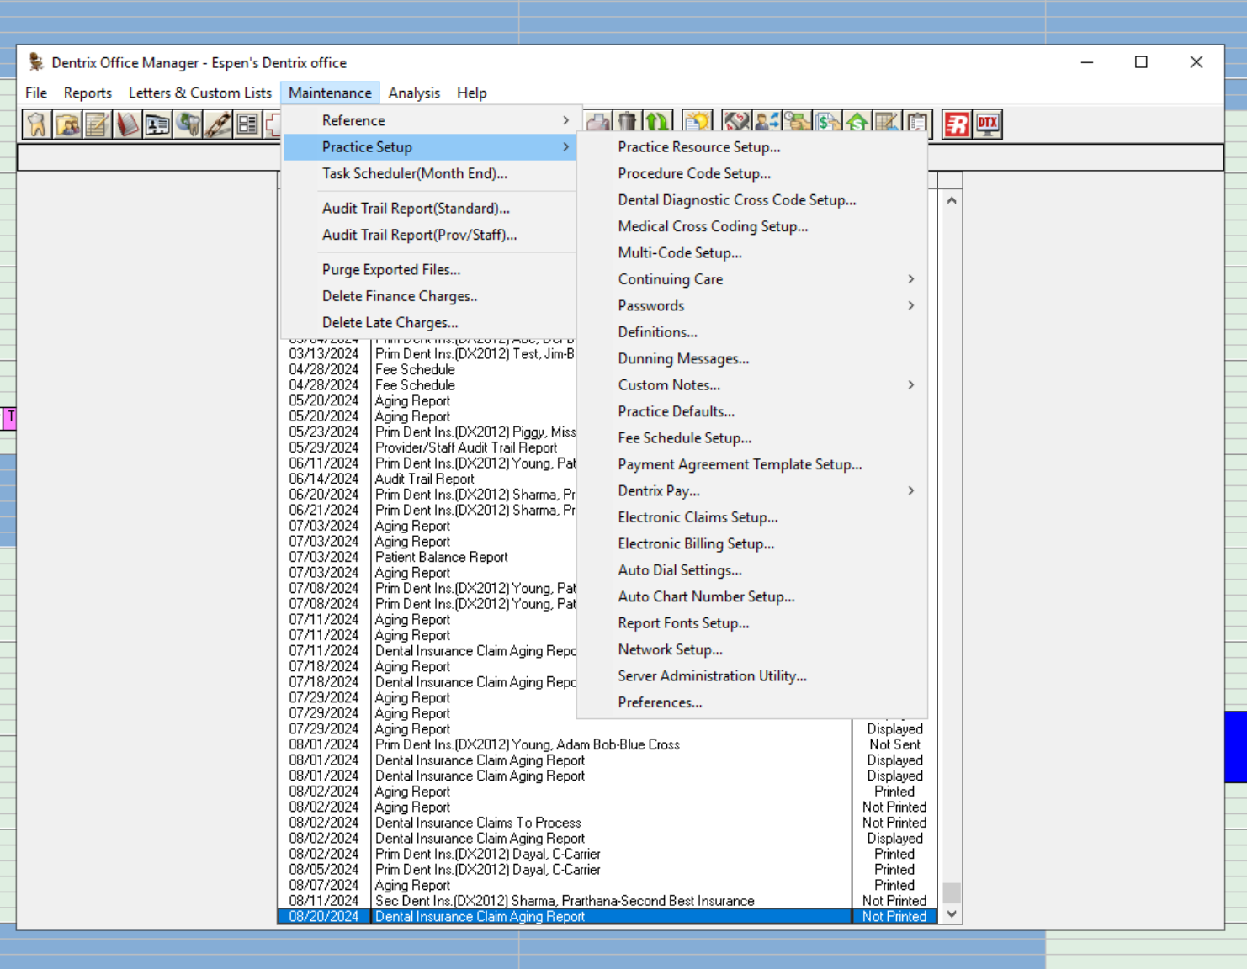Viewport: 1247px width, 969px height.
Task: Click the ID card toolbar icon
Action: 158,124
